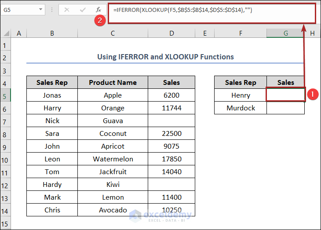Select the cell containing Henry
This screenshot has width=321, height=230.
pyautogui.click(x=240, y=95)
